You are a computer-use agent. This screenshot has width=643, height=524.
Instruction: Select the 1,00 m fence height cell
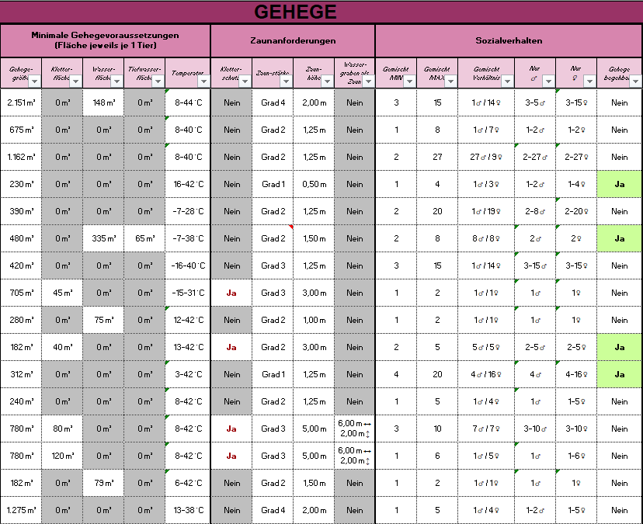(x=314, y=320)
